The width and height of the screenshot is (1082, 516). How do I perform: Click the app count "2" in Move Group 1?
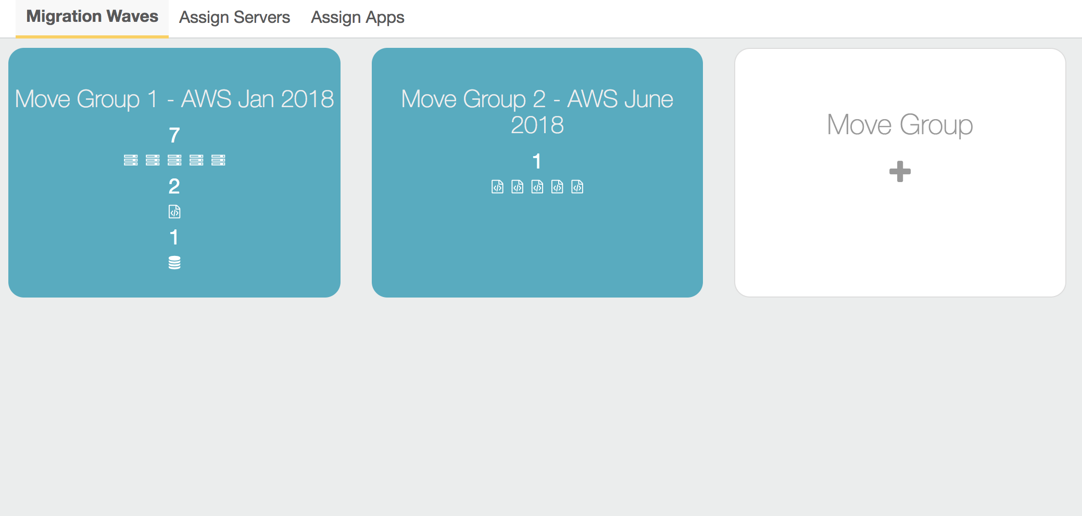174,186
